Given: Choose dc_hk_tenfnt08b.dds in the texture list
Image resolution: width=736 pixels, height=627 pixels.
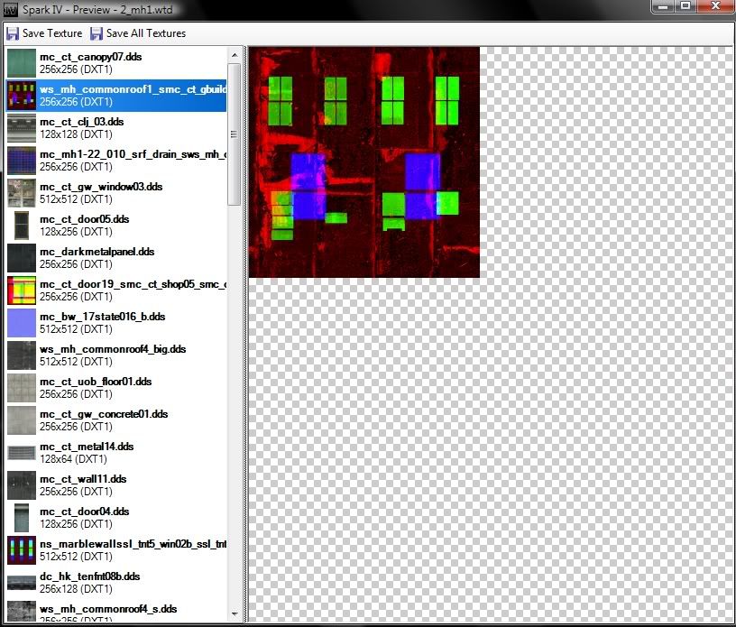Looking at the screenshot, I should [x=89, y=583].
